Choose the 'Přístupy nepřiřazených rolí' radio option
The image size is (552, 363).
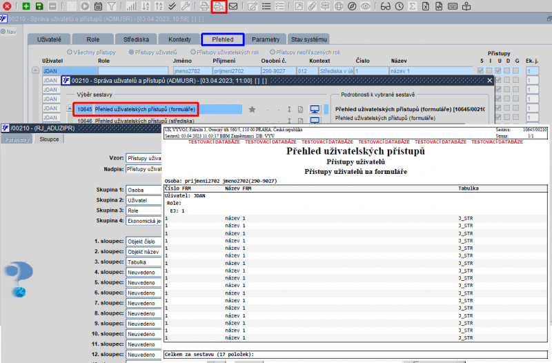point(274,52)
